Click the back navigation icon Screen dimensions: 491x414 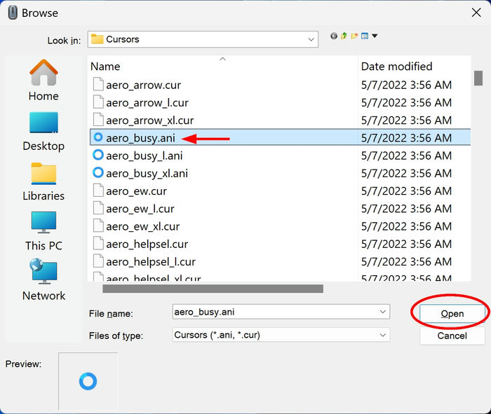click(x=334, y=36)
